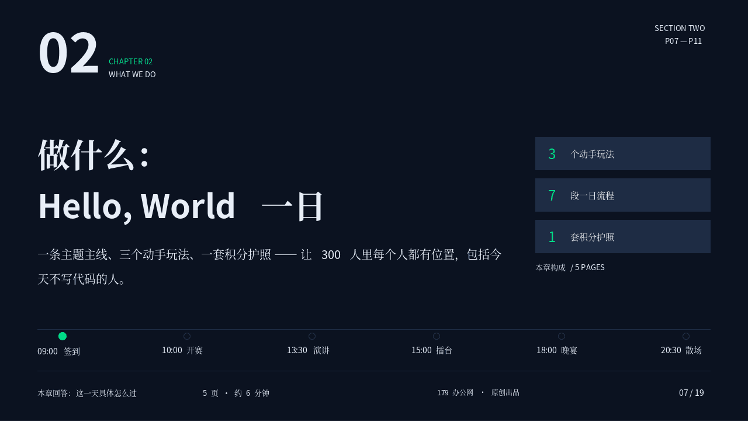Screen dimensions: 748x421
Task: Select the '15:00 擂台' timeline label
Action: pyautogui.click(x=432, y=350)
